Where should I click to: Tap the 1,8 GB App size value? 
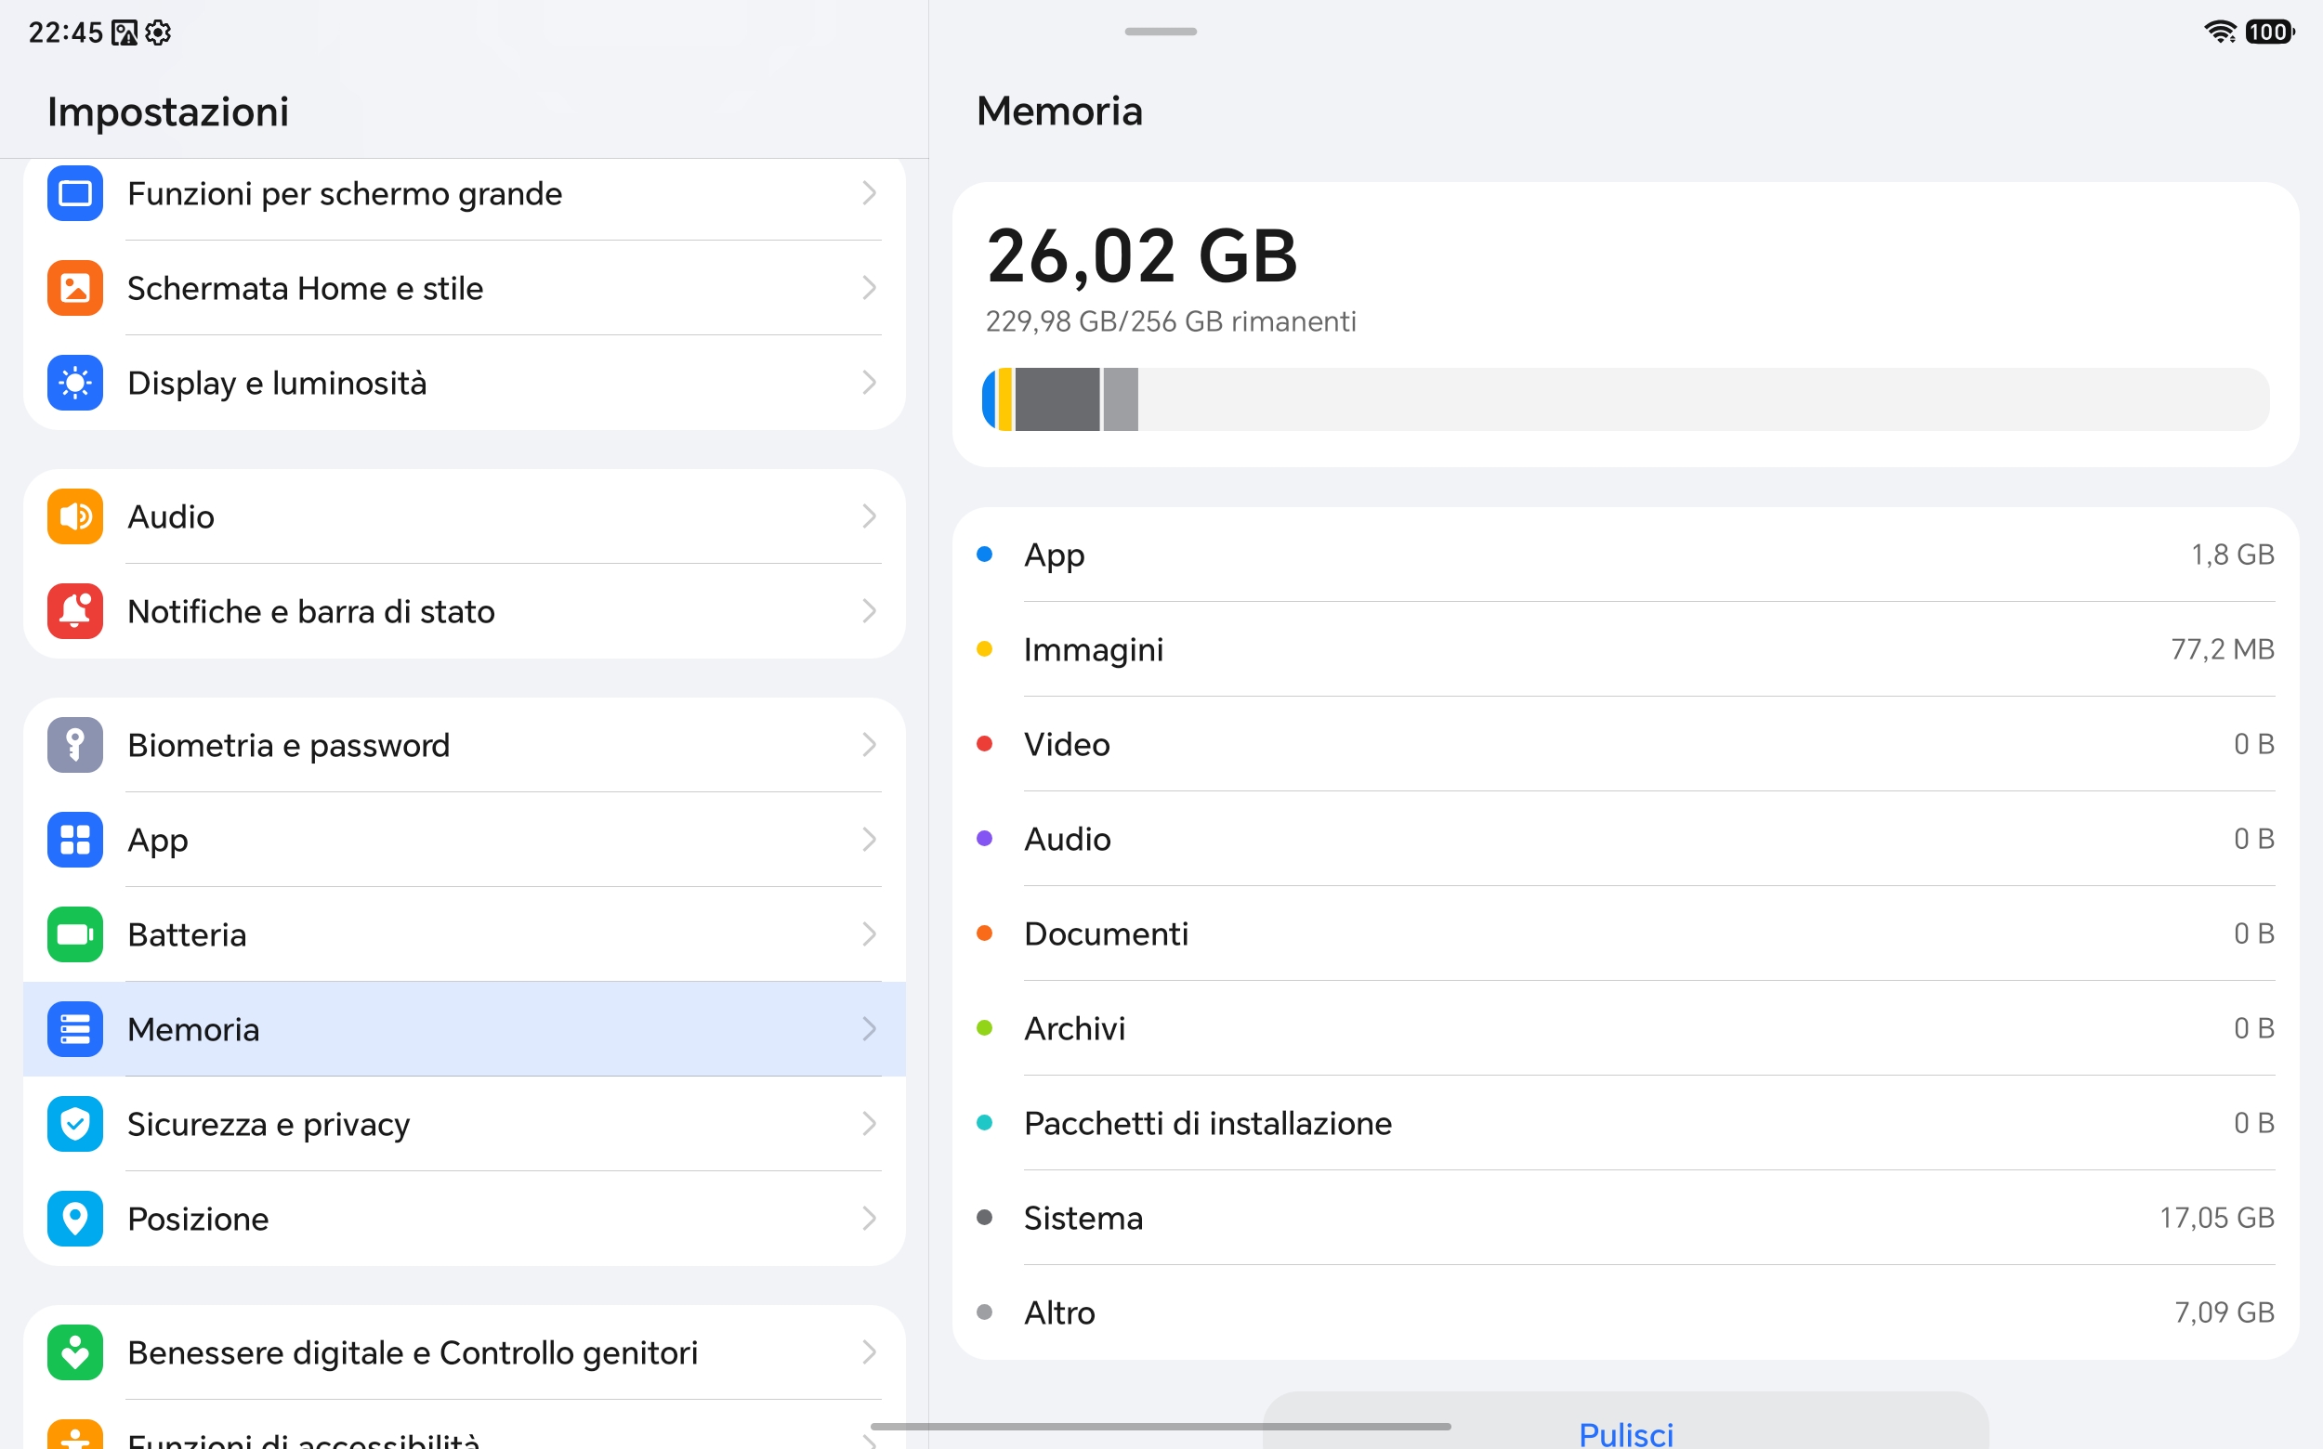click(2233, 555)
